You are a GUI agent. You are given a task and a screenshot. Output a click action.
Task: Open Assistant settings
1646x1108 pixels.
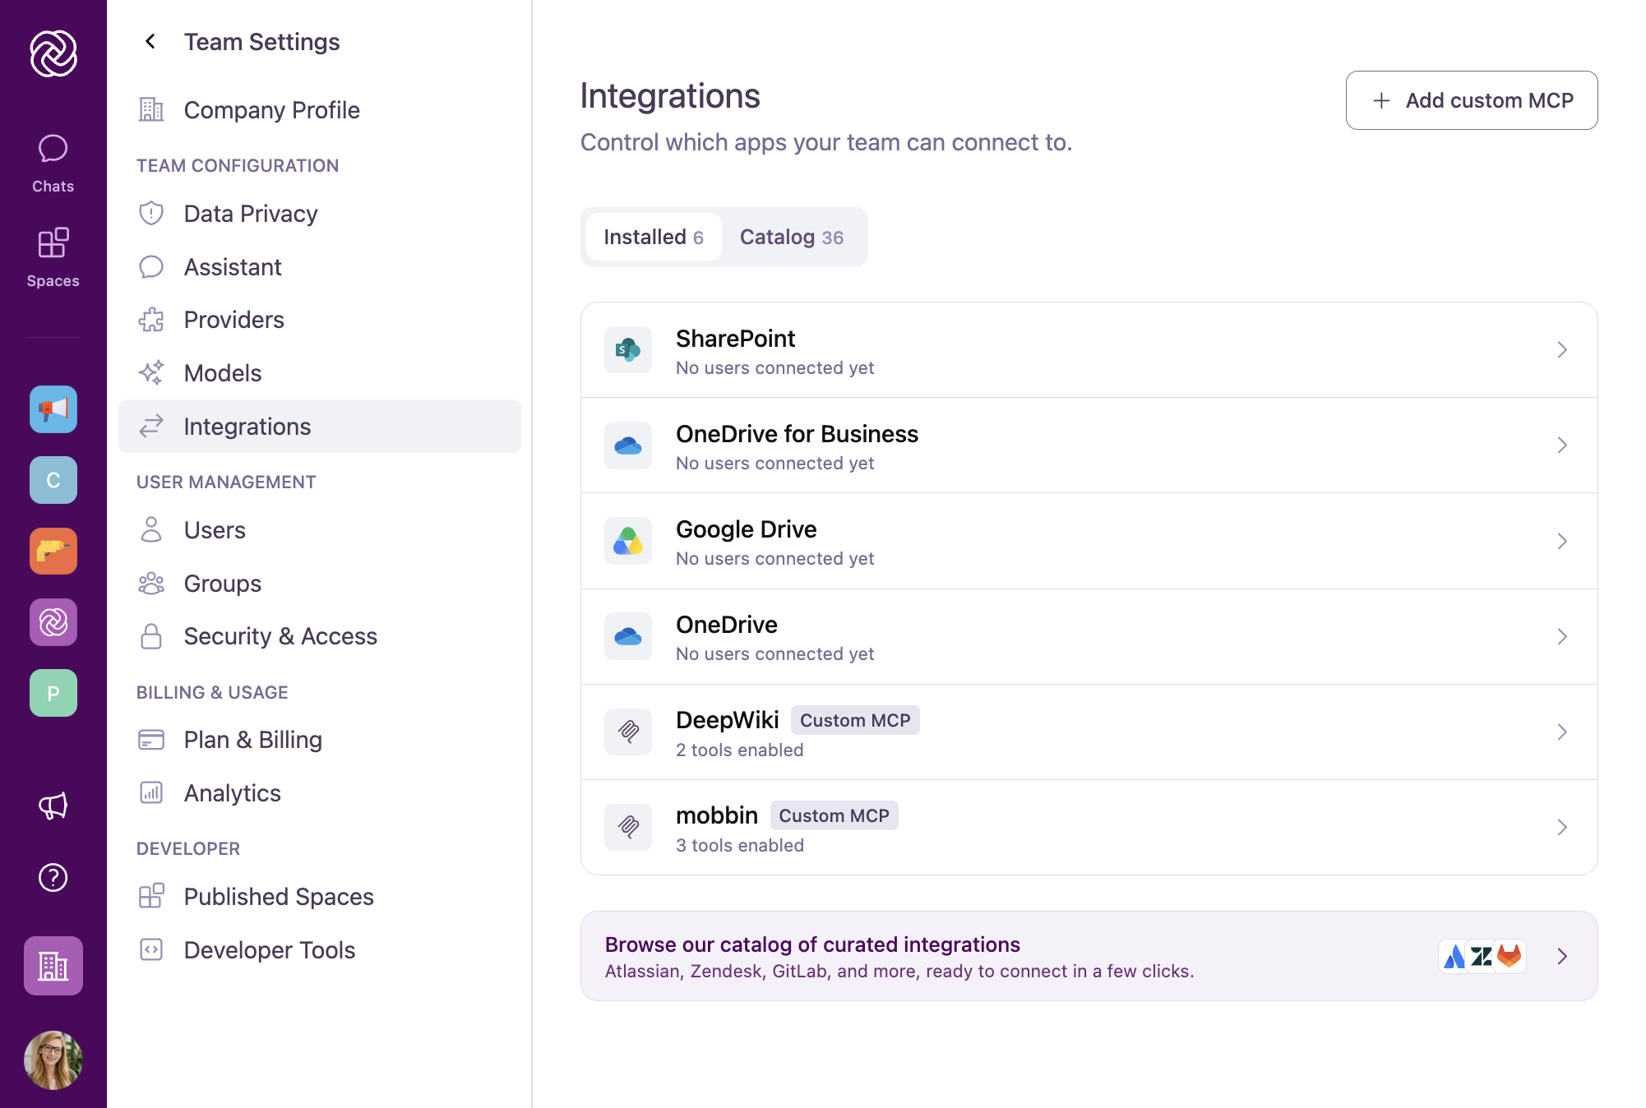coord(320,267)
